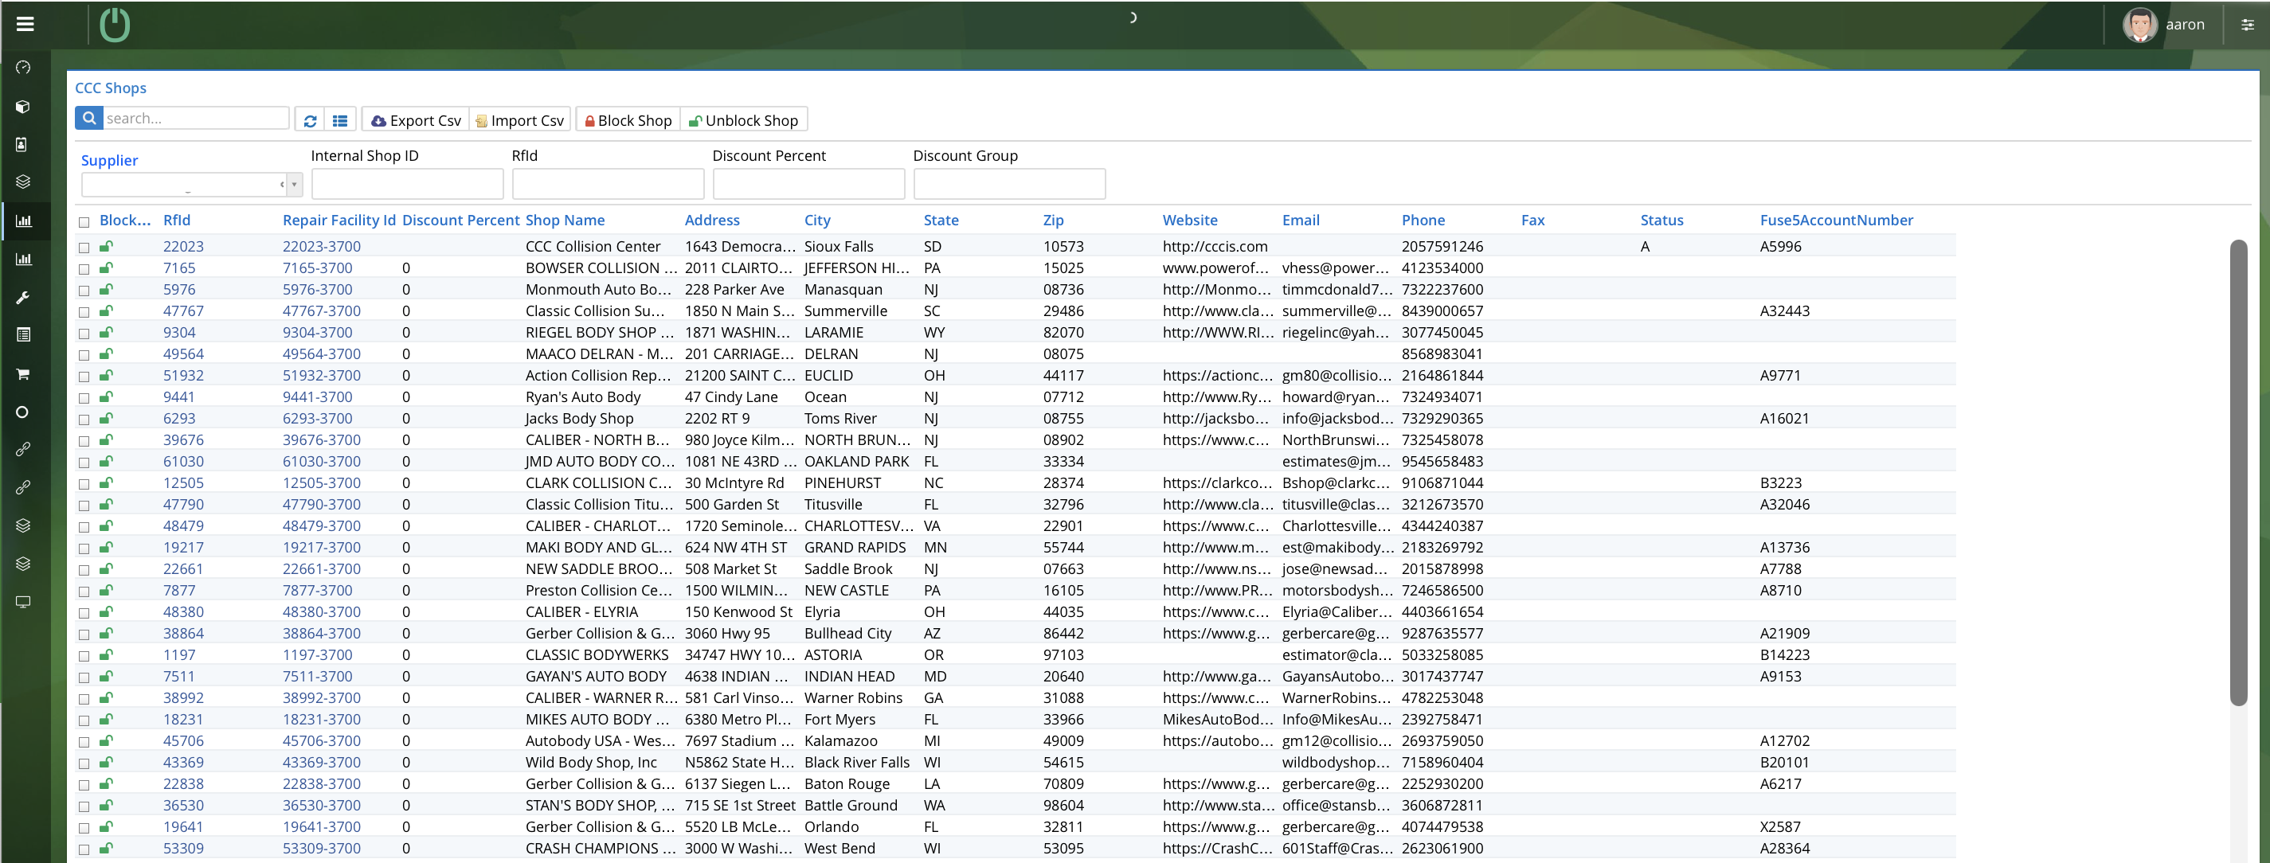This screenshot has width=2270, height=863.
Task: Click the top-right settings sliders icon
Action: [2248, 25]
